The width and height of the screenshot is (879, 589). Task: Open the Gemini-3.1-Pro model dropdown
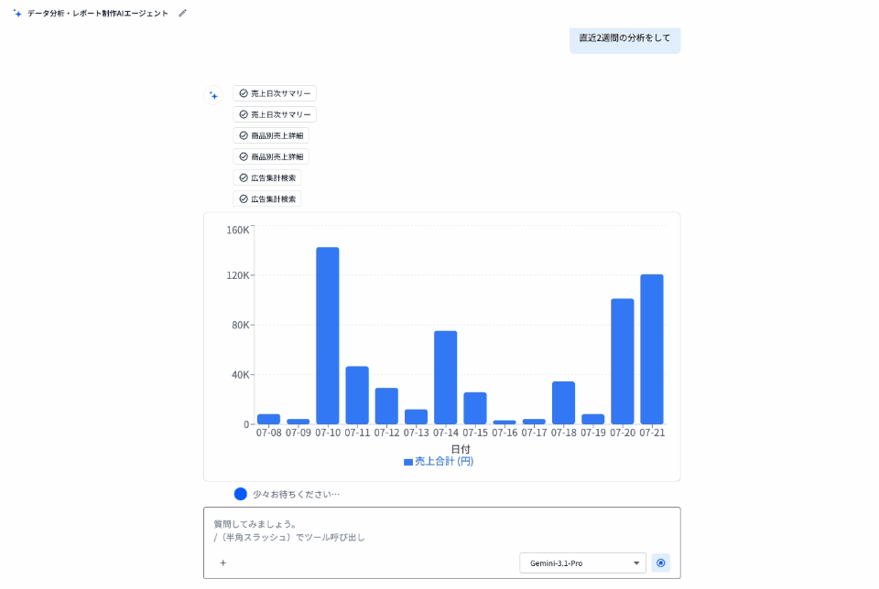(x=582, y=562)
